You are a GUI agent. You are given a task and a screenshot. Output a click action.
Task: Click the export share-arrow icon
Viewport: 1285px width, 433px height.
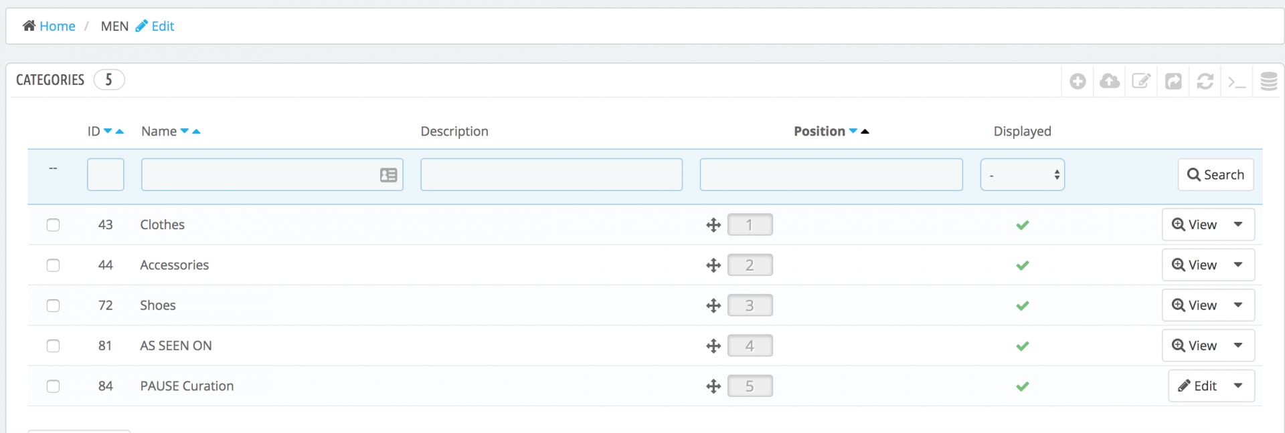tap(1173, 82)
